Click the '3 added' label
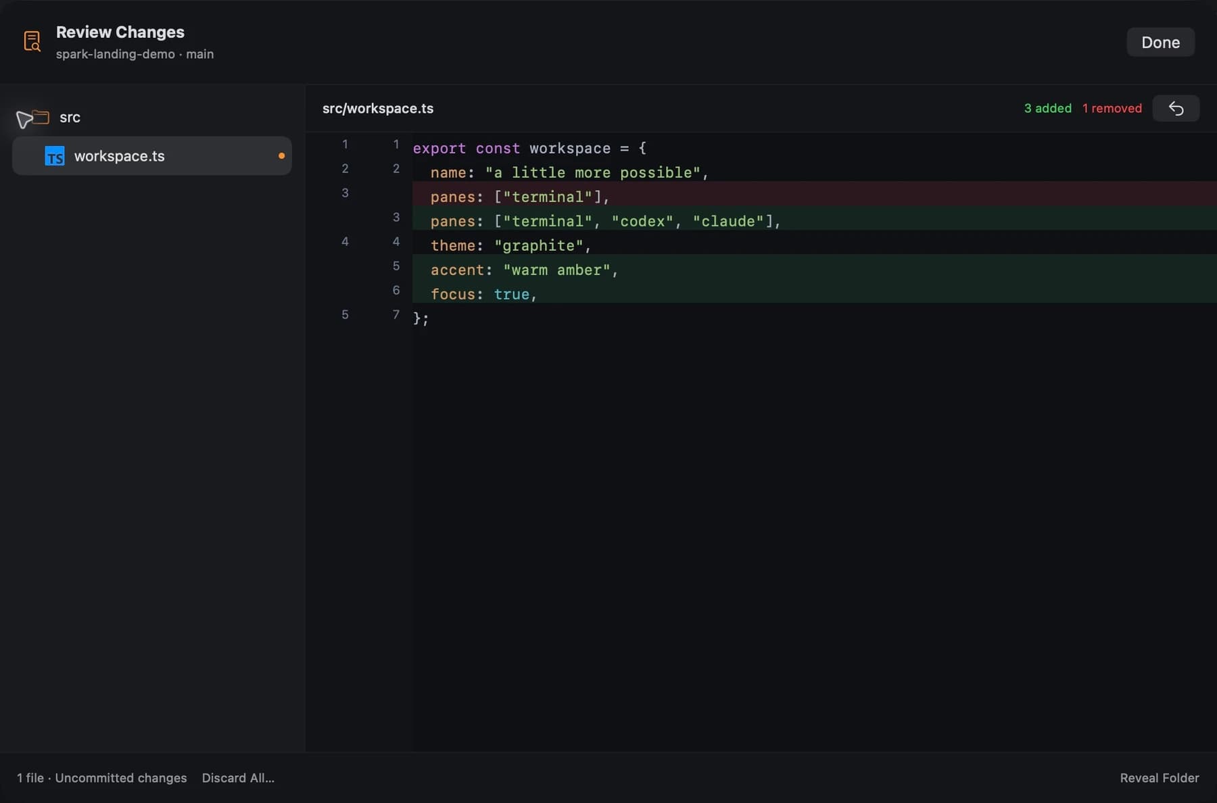 click(x=1047, y=108)
